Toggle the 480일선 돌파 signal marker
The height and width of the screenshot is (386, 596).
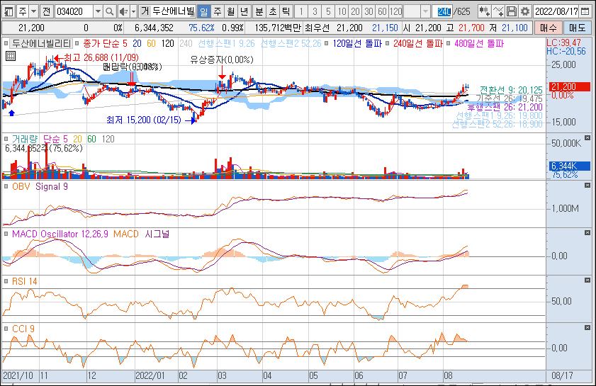(x=449, y=44)
